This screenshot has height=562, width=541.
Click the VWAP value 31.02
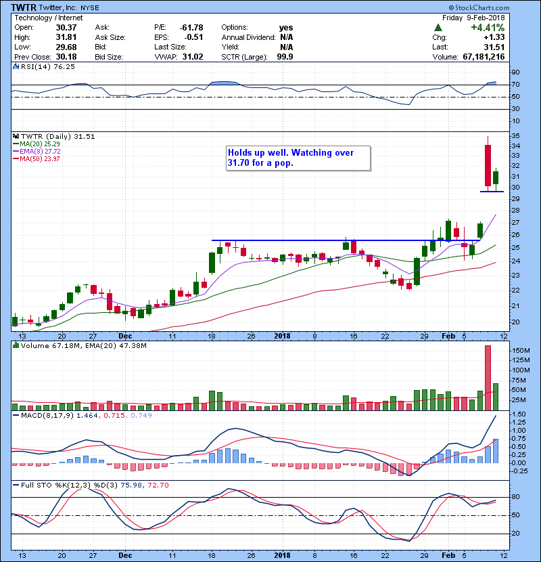(193, 57)
